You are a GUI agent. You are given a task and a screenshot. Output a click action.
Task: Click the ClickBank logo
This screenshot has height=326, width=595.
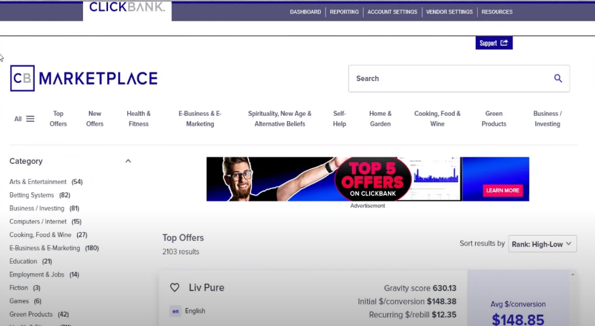pyautogui.click(x=127, y=7)
